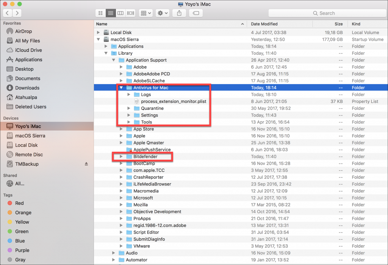Focus the Search field
The image size is (388, 265).
pyautogui.click(x=327, y=13)
